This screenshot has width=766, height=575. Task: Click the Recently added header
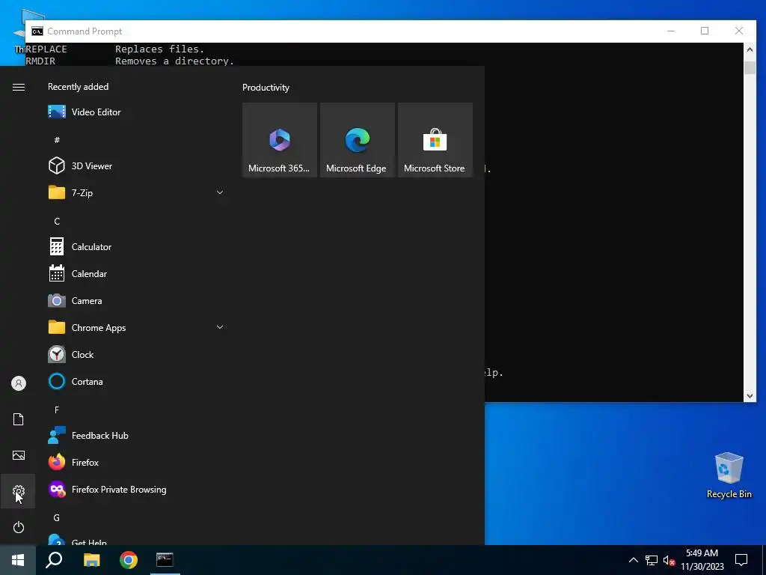click(x=78, y=87)
